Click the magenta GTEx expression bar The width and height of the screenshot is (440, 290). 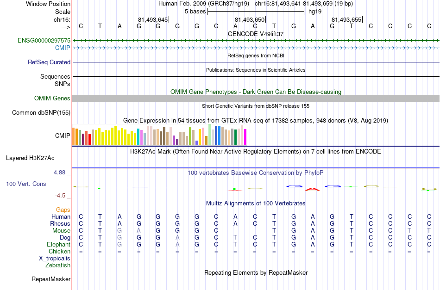[245, 137]
